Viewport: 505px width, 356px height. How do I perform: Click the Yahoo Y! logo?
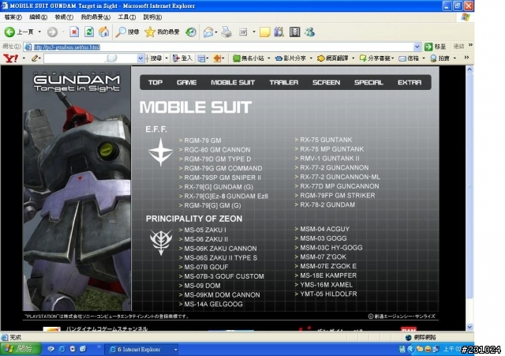(10, 58)
